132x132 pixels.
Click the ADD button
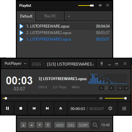point(60,125)
